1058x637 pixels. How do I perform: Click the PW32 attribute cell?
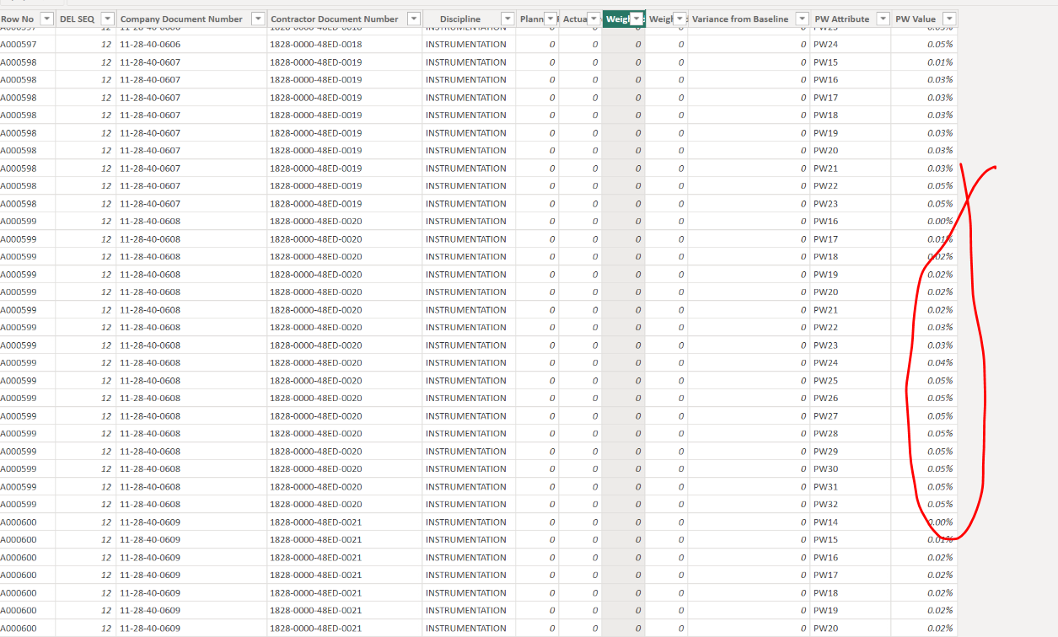tap(851, 504)
